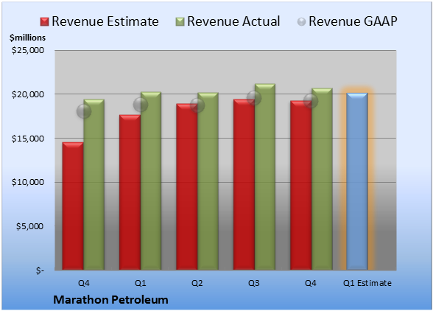Select the 'Revenue Estimate' legend label
433x311 pixels.
105,21
